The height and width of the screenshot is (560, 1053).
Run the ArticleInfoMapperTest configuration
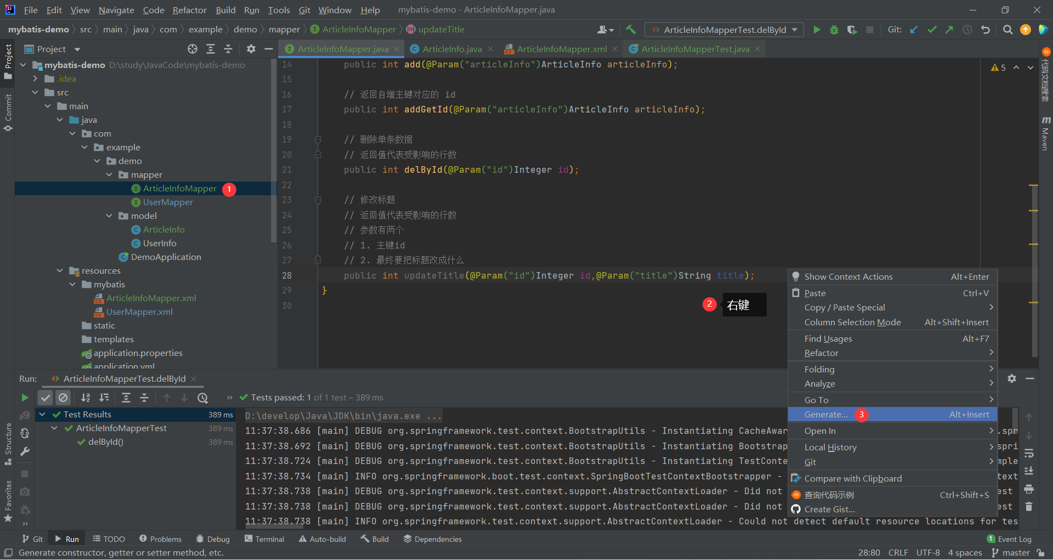(x=817, y=30)
